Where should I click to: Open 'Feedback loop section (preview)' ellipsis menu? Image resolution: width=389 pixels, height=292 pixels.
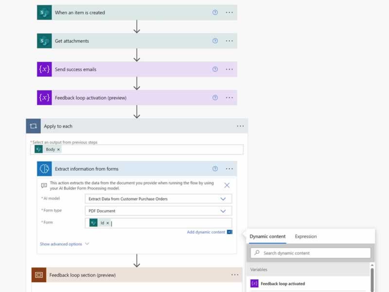click(x=235, y=275)
